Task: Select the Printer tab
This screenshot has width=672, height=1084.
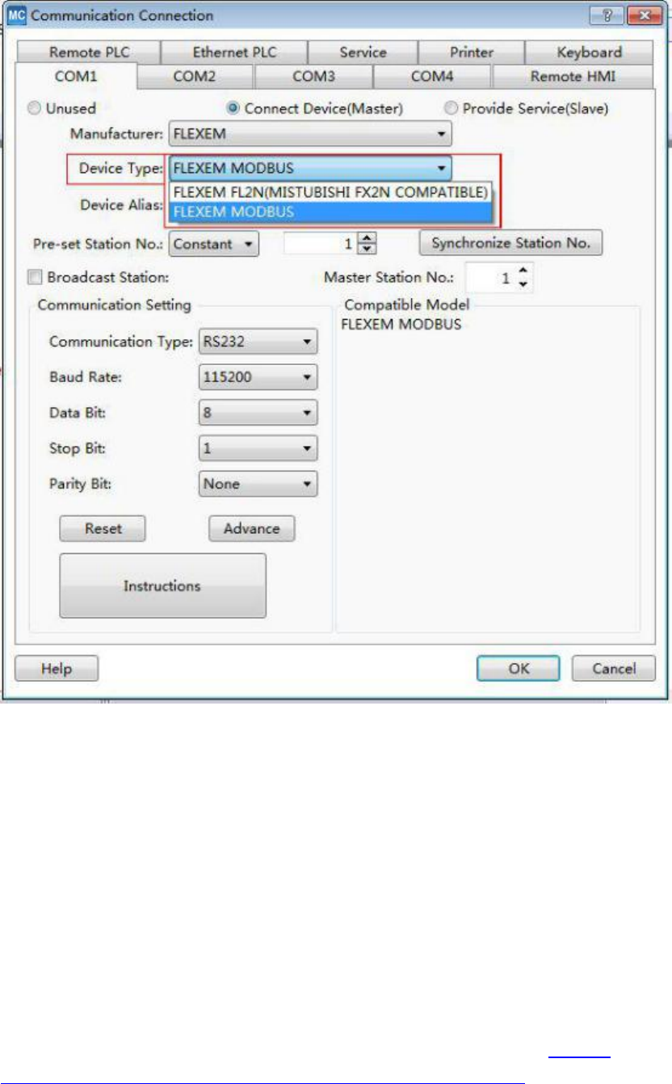Action: click(471, 53)
